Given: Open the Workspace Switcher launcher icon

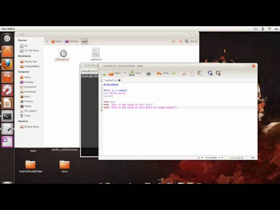Looking at the screenshot, I should tap(7, 142).
